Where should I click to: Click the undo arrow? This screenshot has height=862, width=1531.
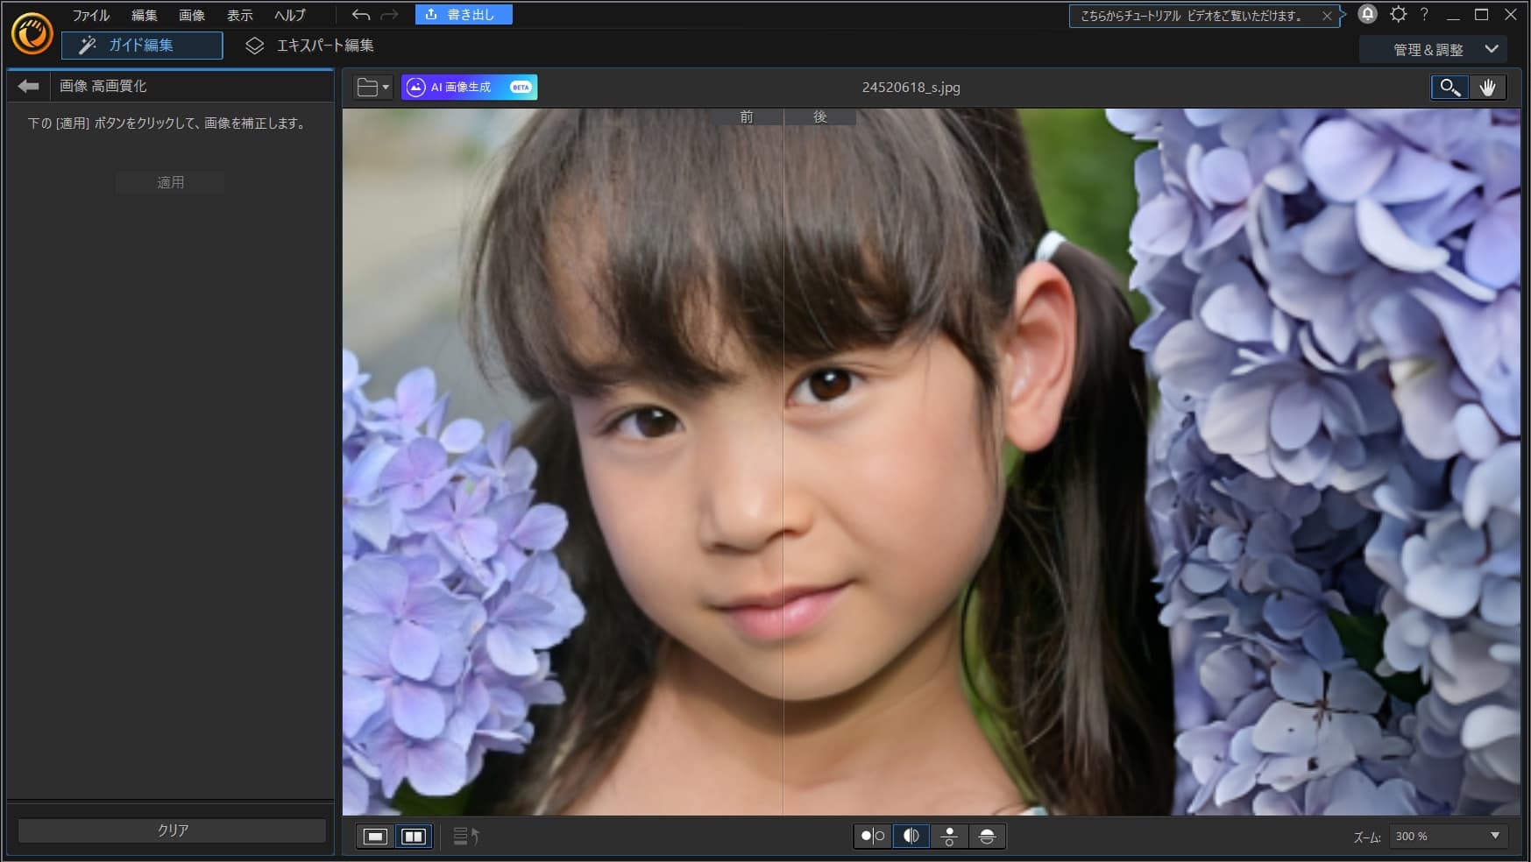[x=360, y=14]
